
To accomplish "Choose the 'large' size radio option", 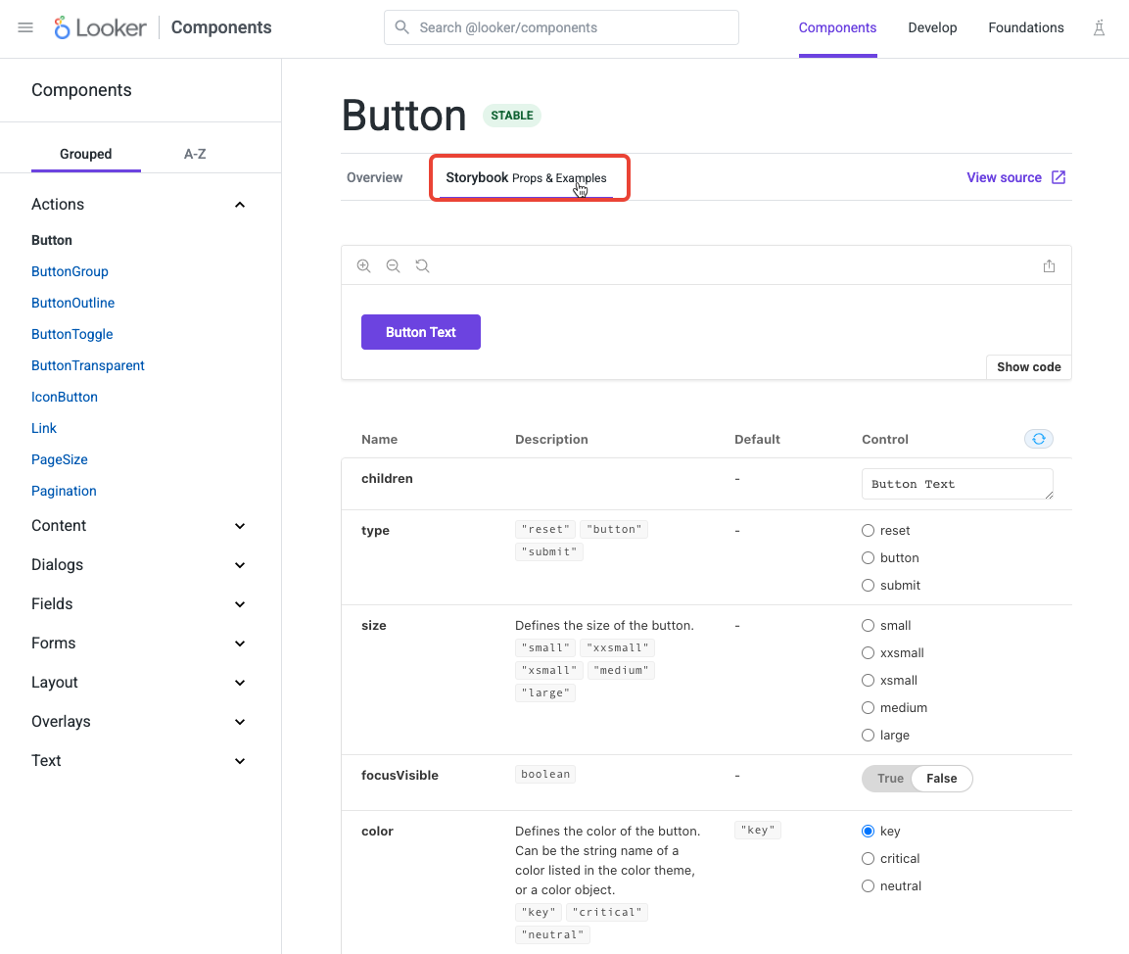I will tap(868, 735).
